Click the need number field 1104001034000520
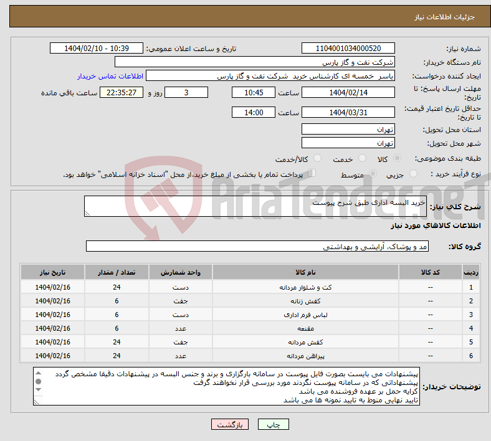The width and height of the screenshot is (491, 441). [348, 49]
